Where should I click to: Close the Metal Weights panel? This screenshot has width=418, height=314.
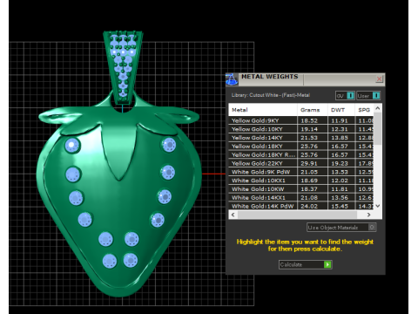tap(379, 78)
